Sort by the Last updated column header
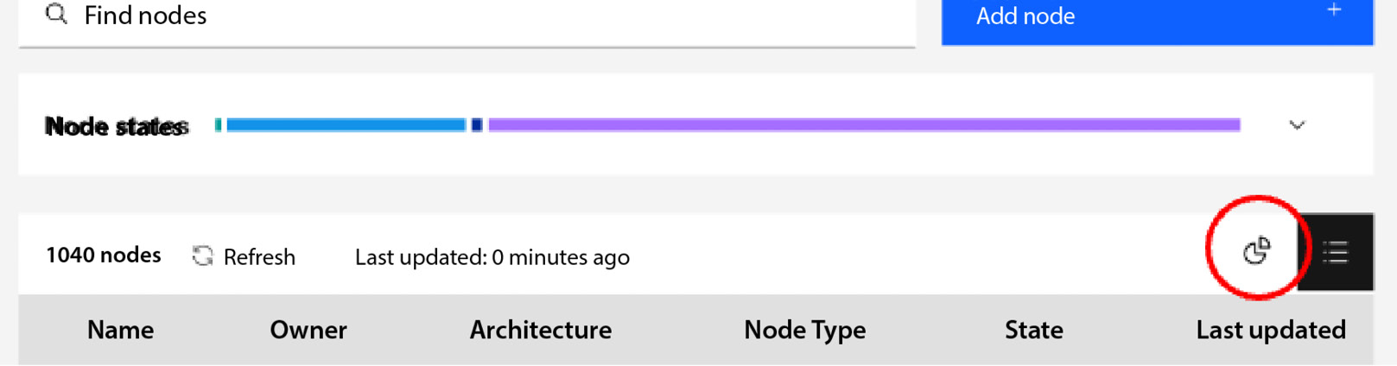1397x366 pixels. 1271,330
